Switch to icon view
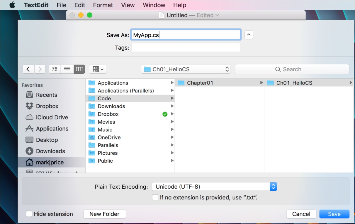 (55, 69)
